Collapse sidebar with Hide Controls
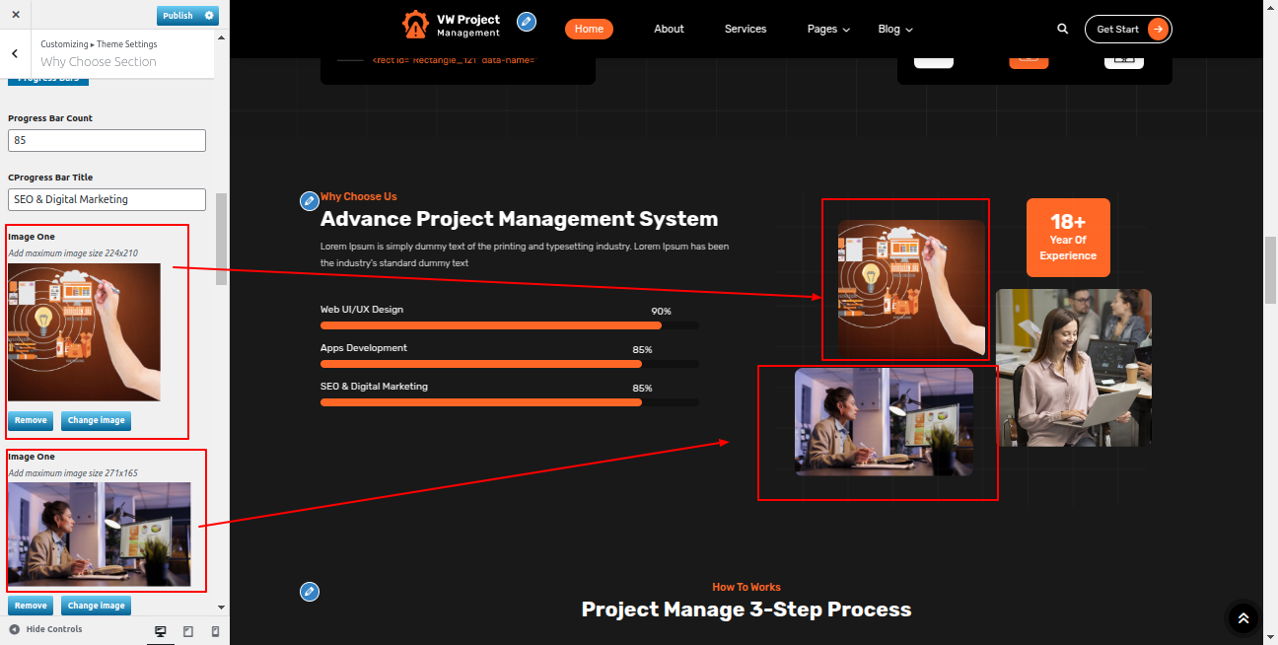The width and height of the screenshot is (1278, 645). click(x=46, y=629)
